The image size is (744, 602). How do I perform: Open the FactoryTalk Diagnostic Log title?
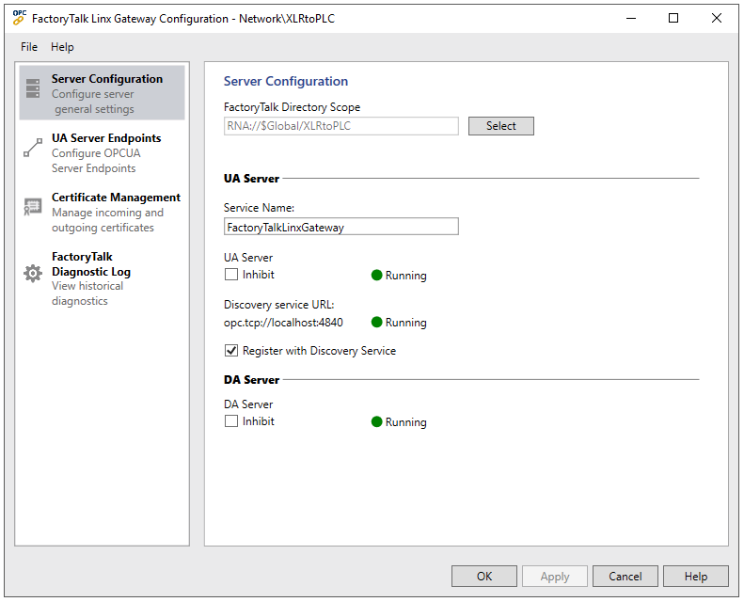pyautogui.click(x=91, y=264)
